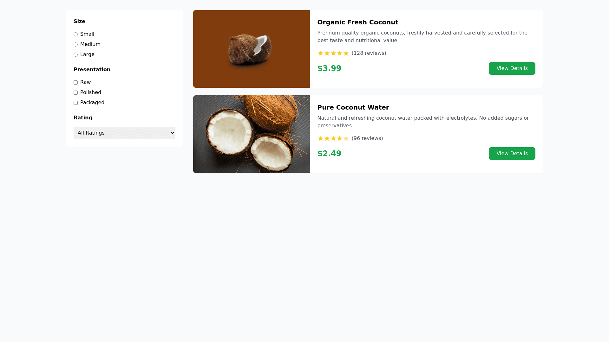Click the Pure Coconut Water product image
This screenshot has height=342, width=609.
click(x=251, y=134)
